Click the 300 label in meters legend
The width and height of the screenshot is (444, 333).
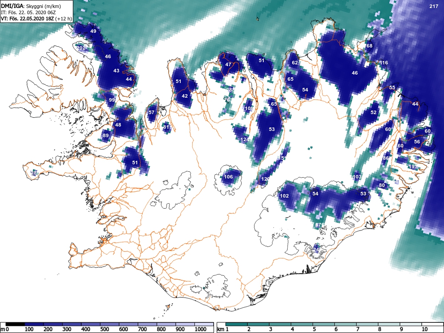[67, 329]
